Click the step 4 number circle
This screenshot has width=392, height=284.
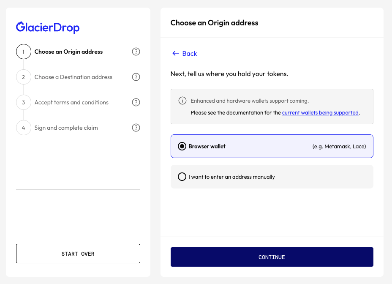(24, 128)
